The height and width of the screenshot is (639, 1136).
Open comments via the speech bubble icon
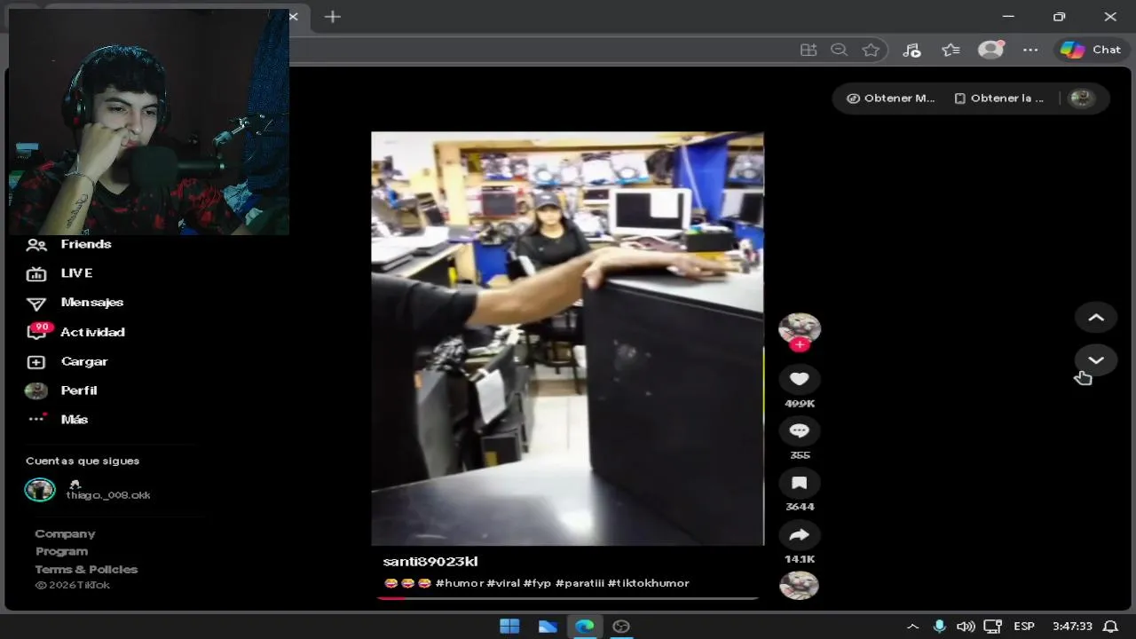pos(799,430)
